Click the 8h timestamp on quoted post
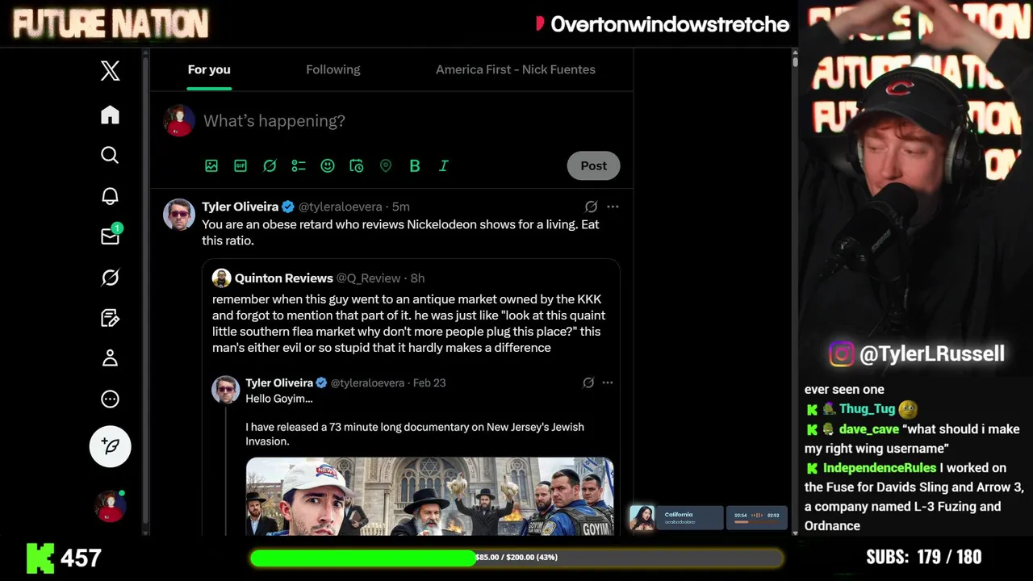This screenshot has height=581, width=1033. click(x=417, y=278)
